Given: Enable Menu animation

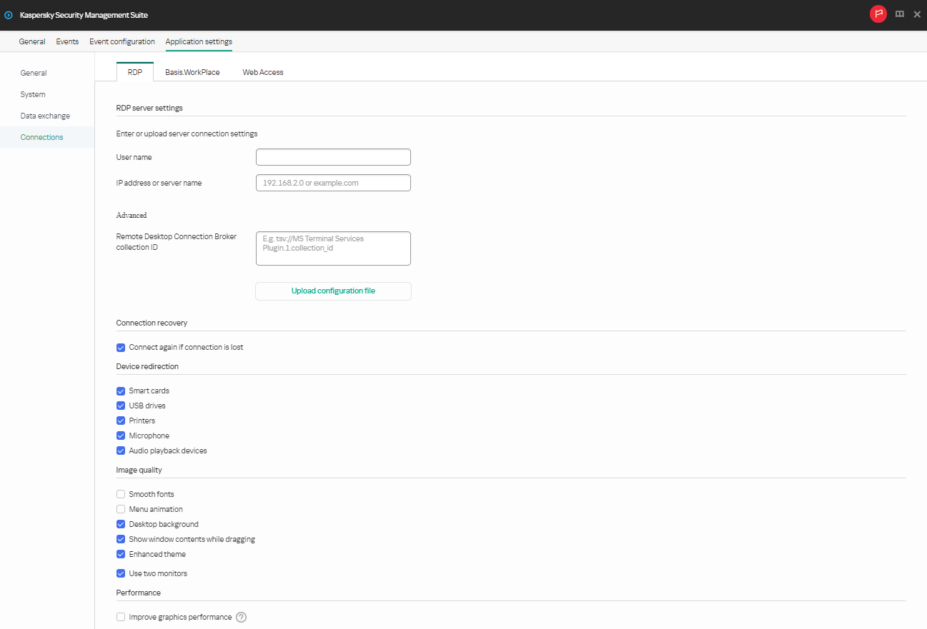Looking at the screenshot, I should coord(121,508).
